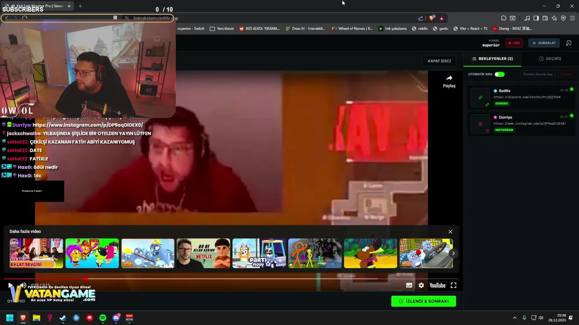
Task: Open BotRix discord invite queue item
Action: click(x=521, y=97)
